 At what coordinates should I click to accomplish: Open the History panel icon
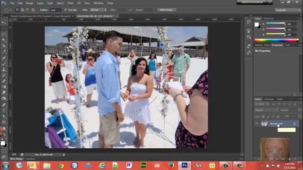(x=249, y=22)
